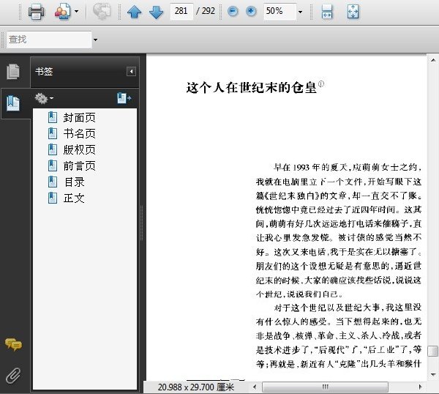Open dropdown arrow beside share icon
This screenshot has height=394, width=439.
(x=76, y=12)
